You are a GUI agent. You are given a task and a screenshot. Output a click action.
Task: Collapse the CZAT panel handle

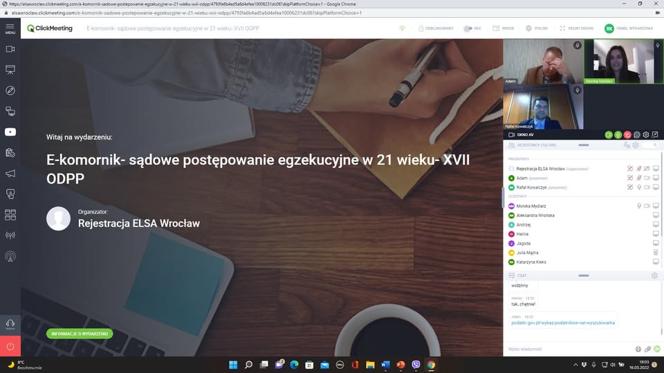tap(584, 276)
